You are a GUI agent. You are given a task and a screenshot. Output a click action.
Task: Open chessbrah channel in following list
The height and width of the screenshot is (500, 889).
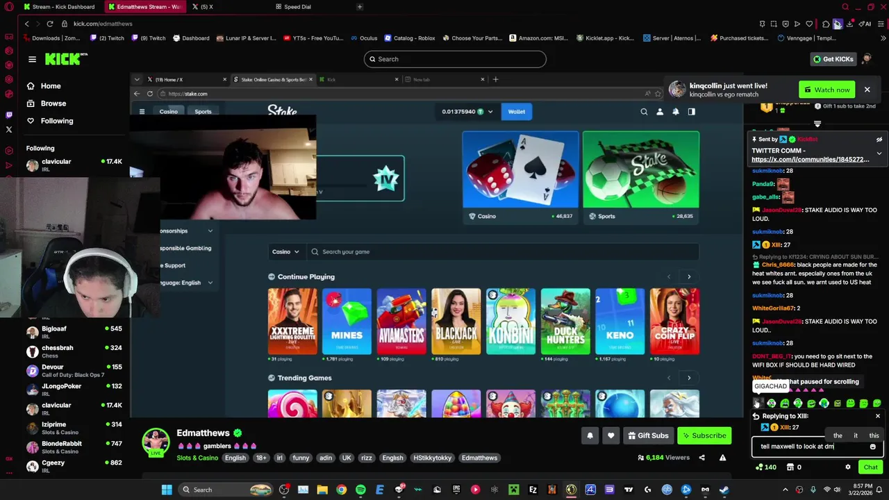pos(74,351)
